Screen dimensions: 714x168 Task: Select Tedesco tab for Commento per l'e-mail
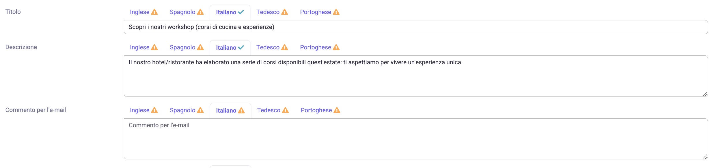tap(273, 110)
